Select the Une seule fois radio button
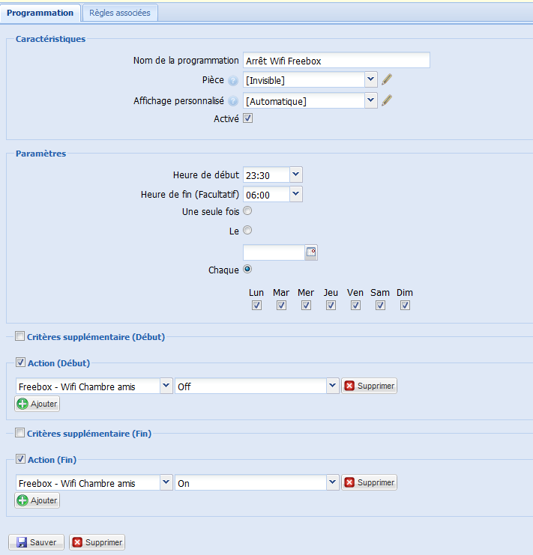Image resolution: width=533 pixels, height=555 pixels. pos(247,211)
